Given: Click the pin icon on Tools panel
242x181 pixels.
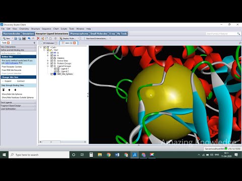Looking at the screenshot, I should 34,43.
